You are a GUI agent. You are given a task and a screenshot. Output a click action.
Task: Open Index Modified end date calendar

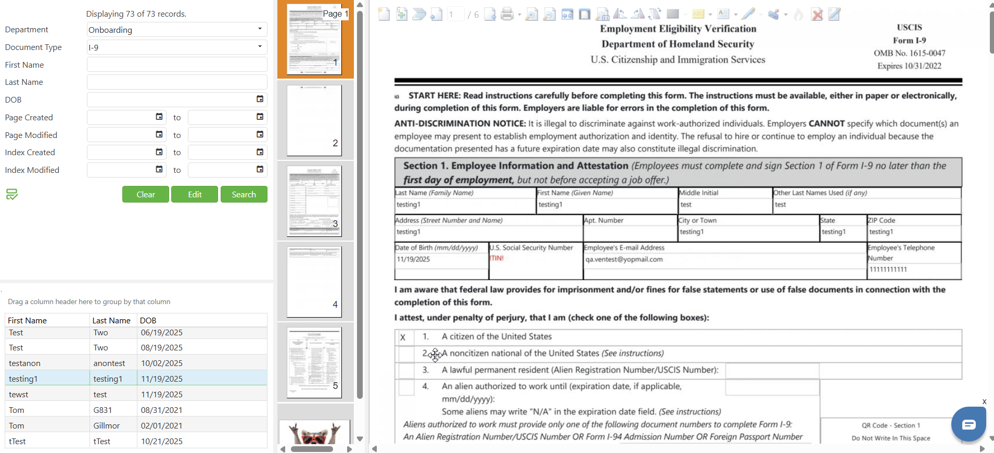(260, 169)
